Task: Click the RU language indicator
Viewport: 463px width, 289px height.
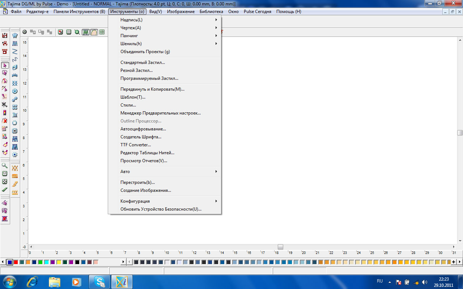Action: click(x=380, y=281)
